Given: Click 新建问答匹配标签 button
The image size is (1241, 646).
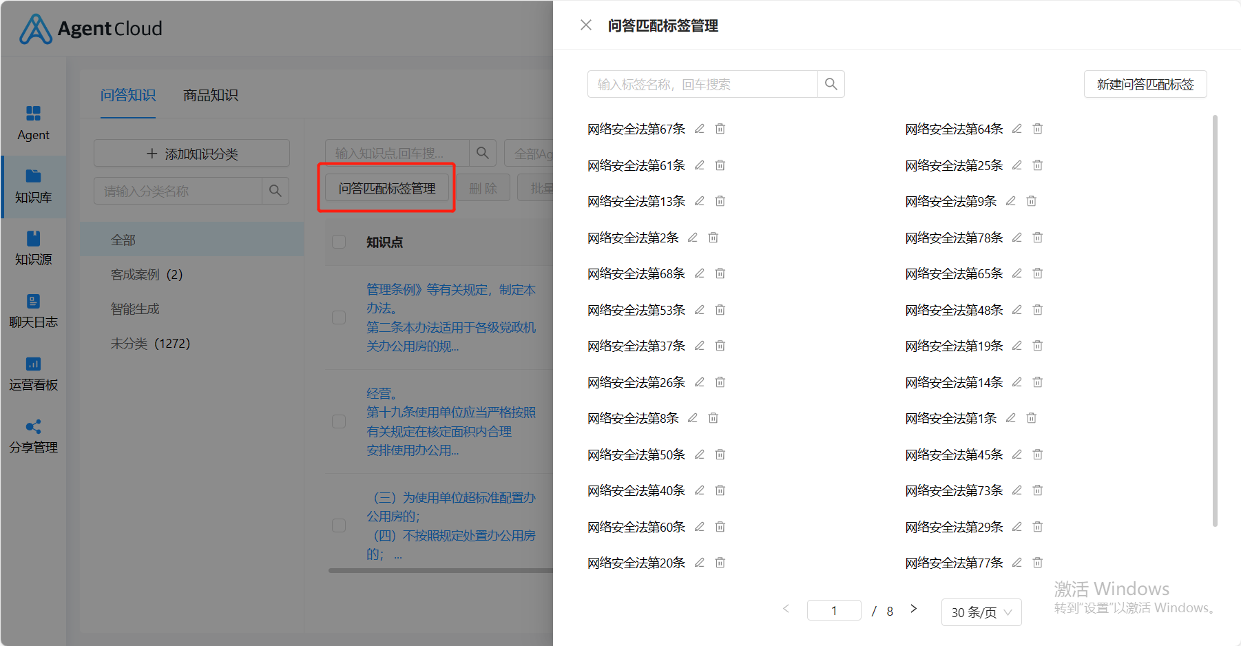Looking at the screenshot, I should click(x=1145, y=84).
